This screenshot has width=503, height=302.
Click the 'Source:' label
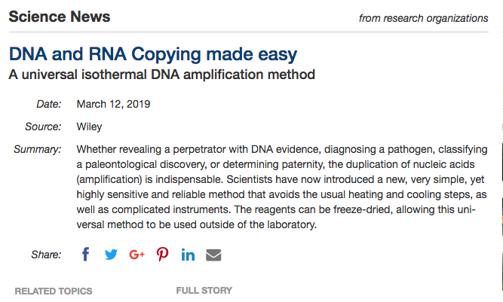(x=43, y=127)
